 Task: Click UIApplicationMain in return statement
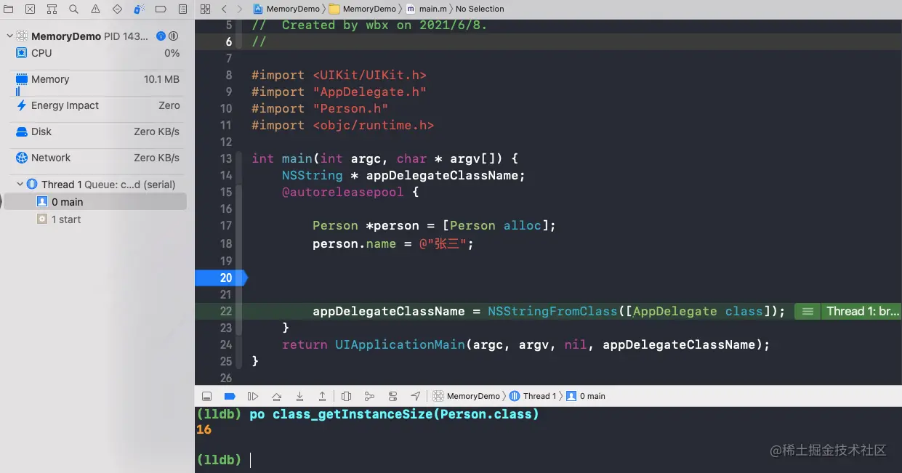click(400, 344)
